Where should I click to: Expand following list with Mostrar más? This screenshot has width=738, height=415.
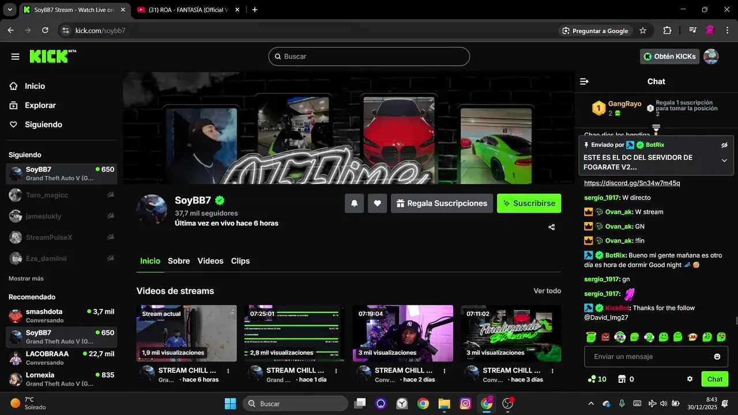click(x=26, y=278)
